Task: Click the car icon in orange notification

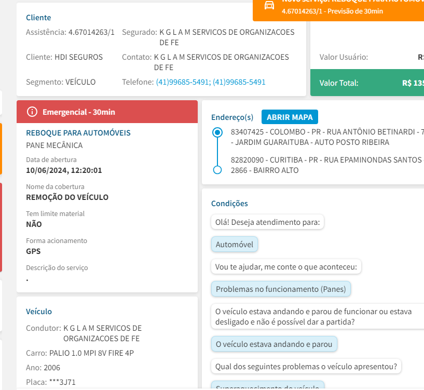Action: [269, 5]
